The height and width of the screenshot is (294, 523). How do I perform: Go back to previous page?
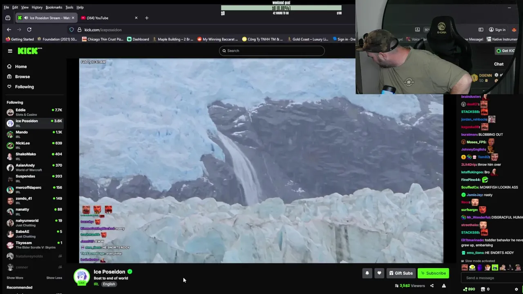[x=9, y=29]
